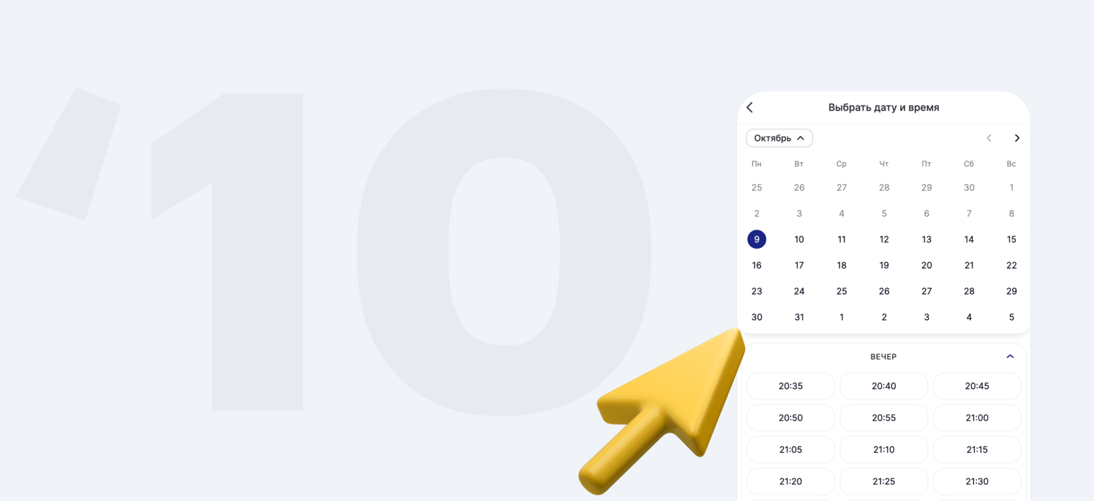The height and width of the screenshot is (501, 1094).
Task: Select date 17 in the calendar
Action: [799, 265]
